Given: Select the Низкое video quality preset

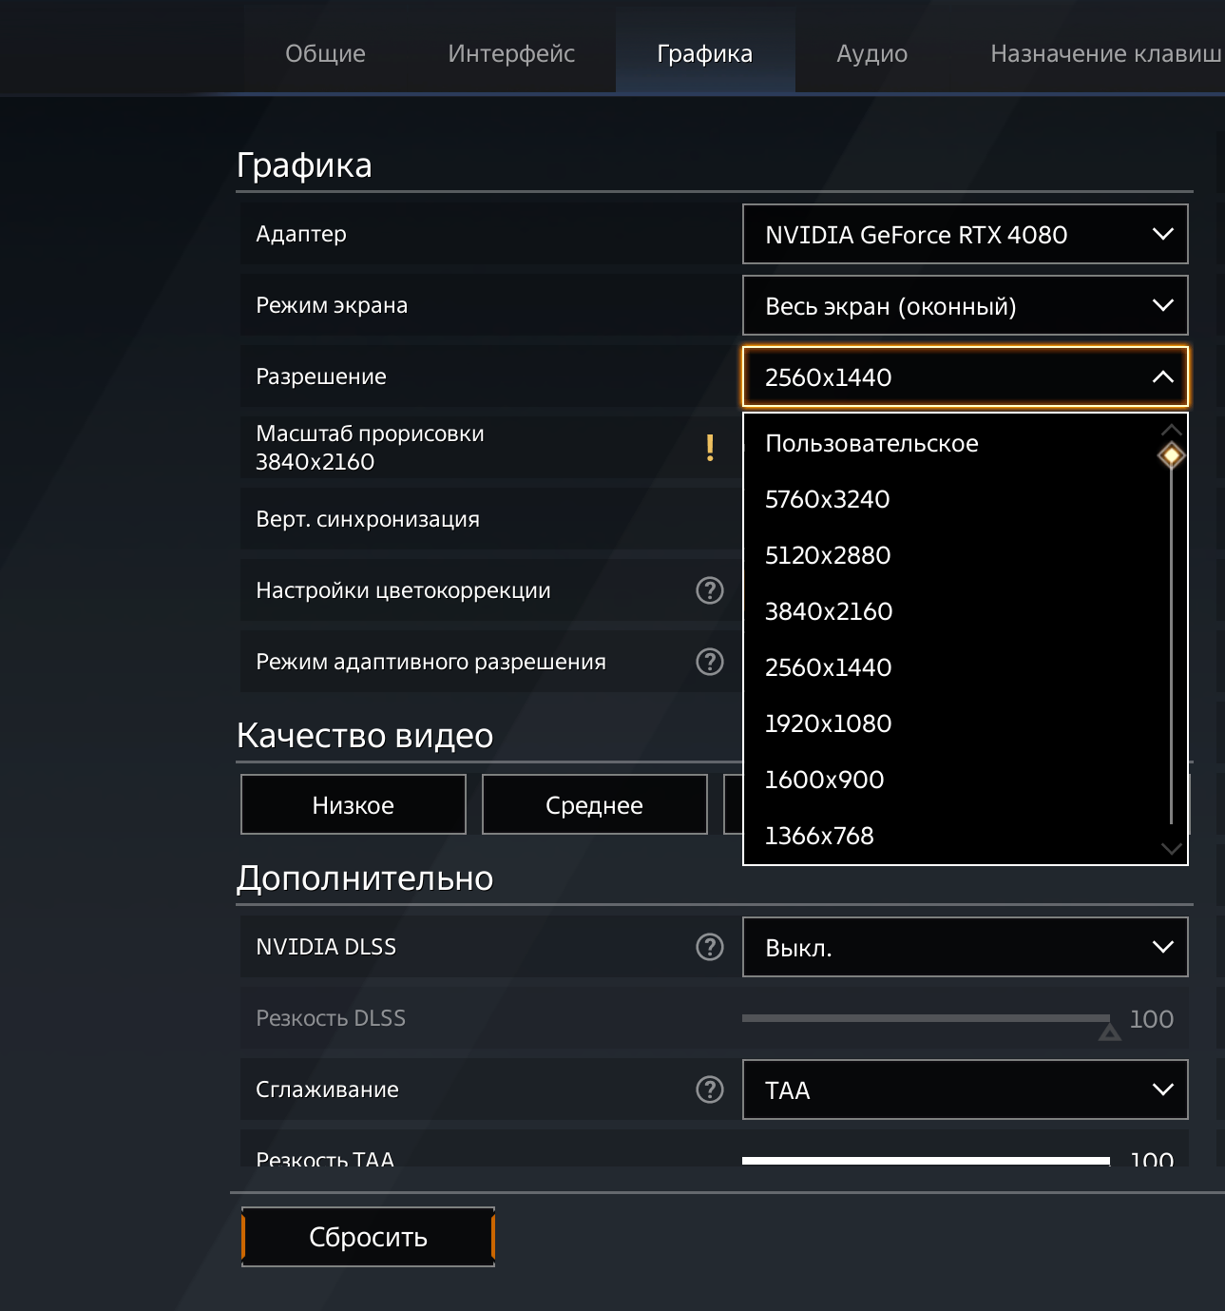Looking at the screenshot, I should click(354, 805).
